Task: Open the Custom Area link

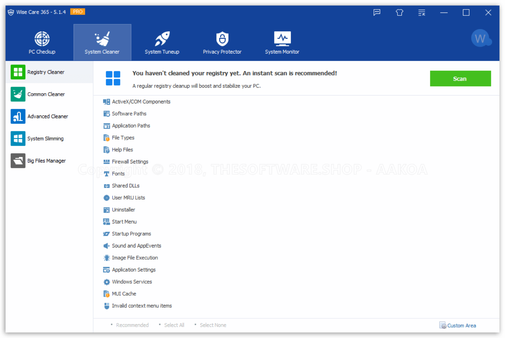Action: [458, 326]
